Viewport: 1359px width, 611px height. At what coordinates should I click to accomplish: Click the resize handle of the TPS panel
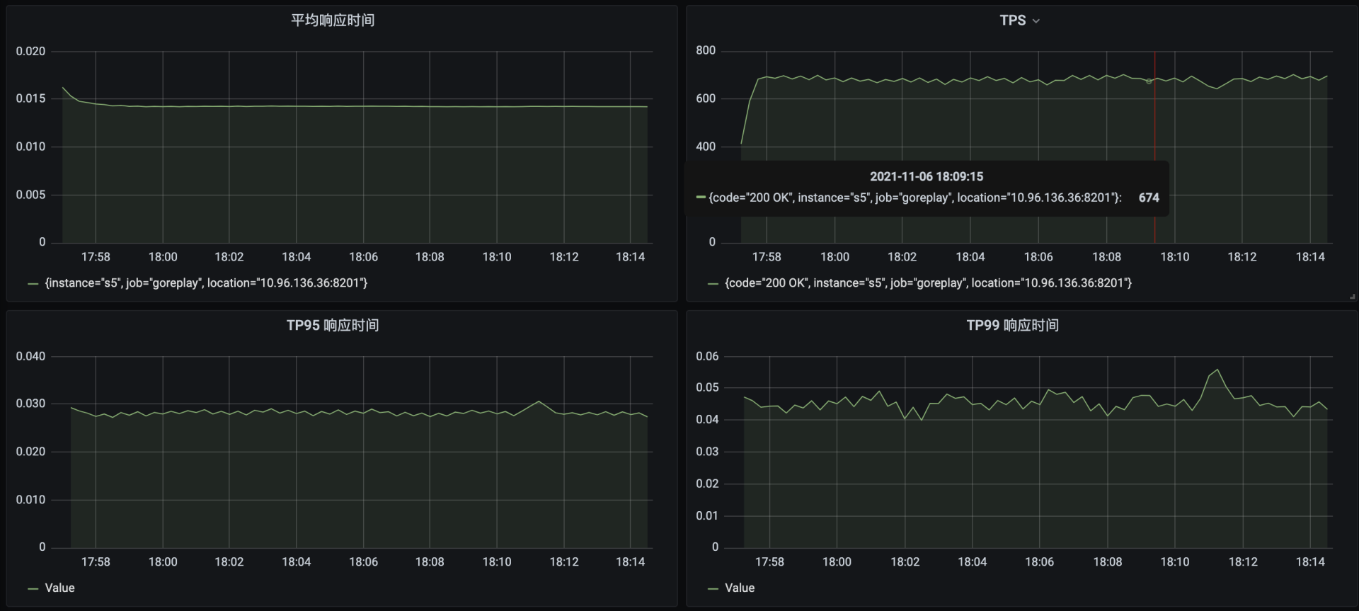(1353, 297)
